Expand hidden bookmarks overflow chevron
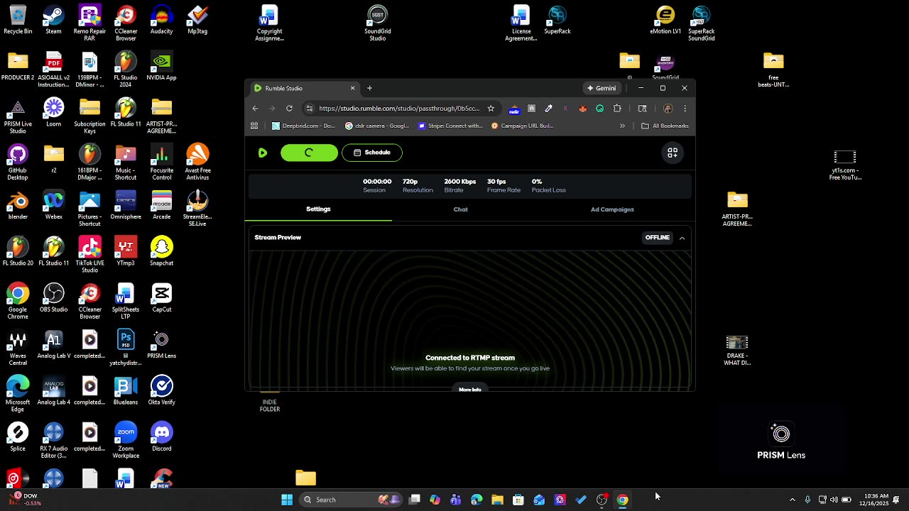The width and height of the screenshot is (909, 511). (622, 126)
